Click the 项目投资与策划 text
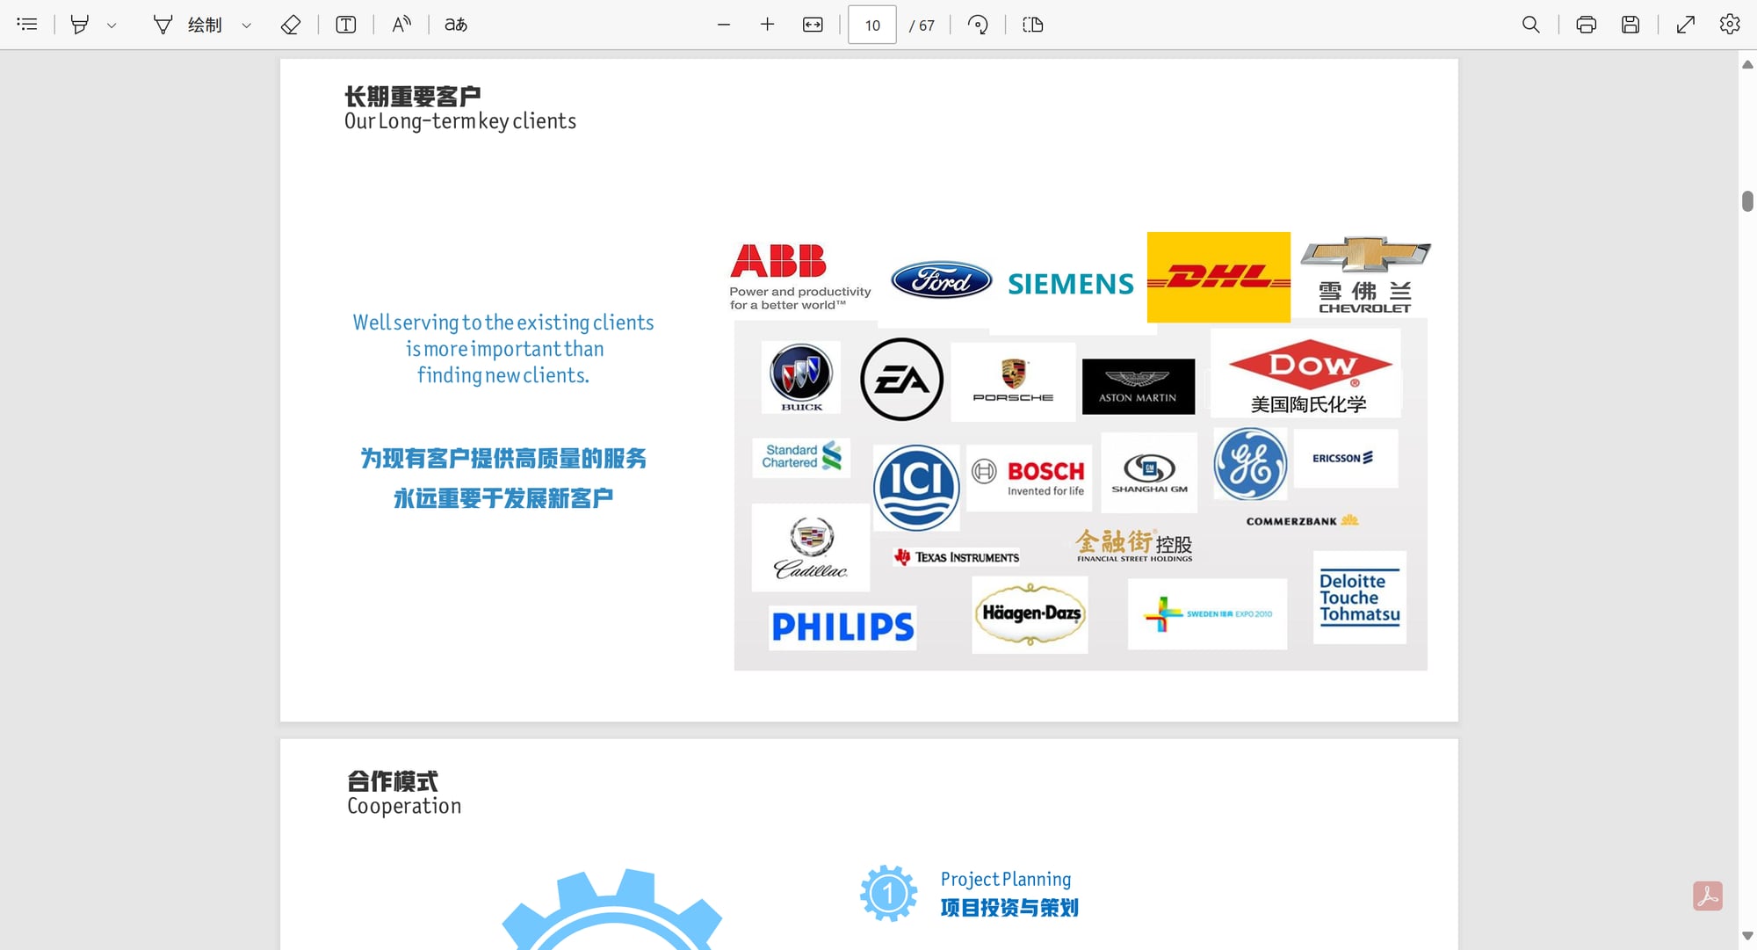 coord(1009,908)
